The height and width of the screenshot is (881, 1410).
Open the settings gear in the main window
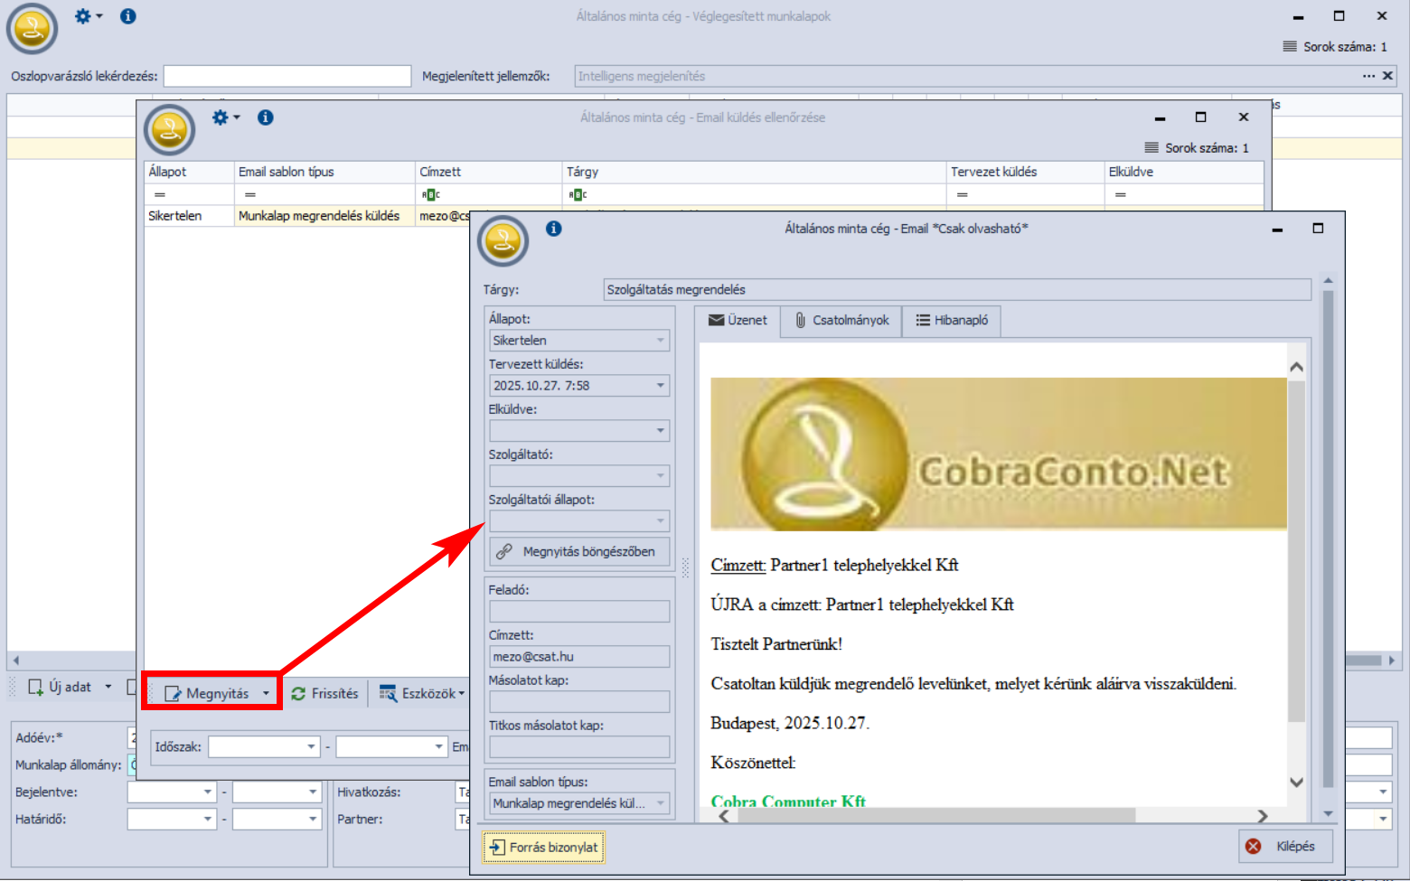[83, 16]
